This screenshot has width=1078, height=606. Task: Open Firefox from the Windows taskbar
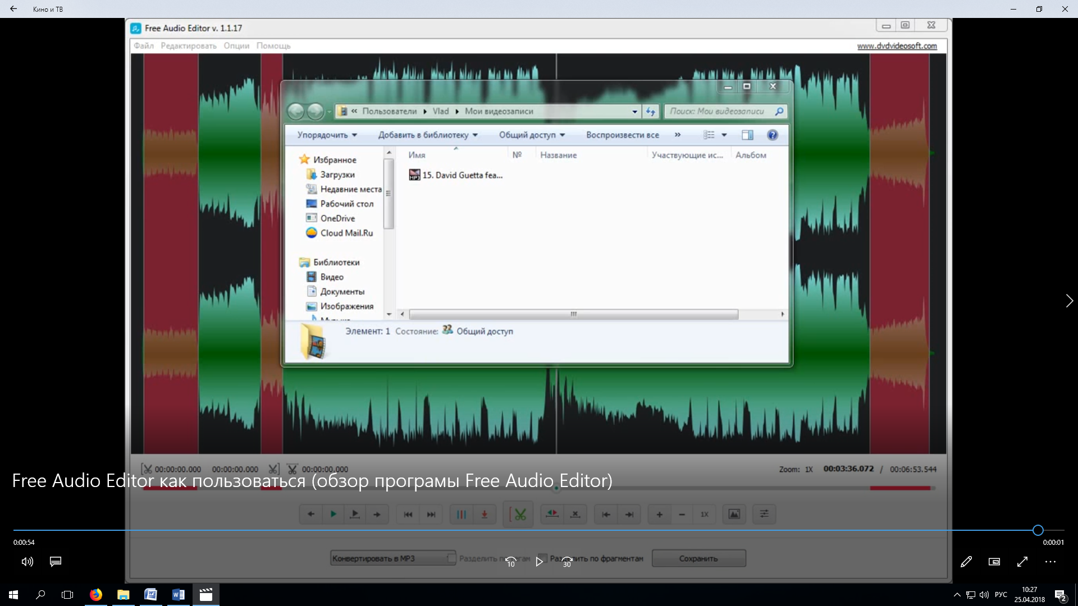click(x=96, y=595)
